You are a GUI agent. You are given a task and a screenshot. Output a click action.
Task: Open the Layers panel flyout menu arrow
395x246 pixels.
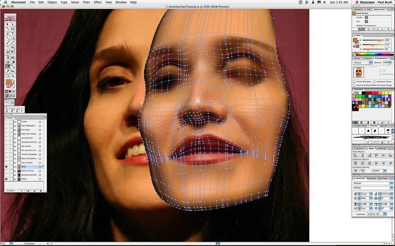click(x=45, y=118)
